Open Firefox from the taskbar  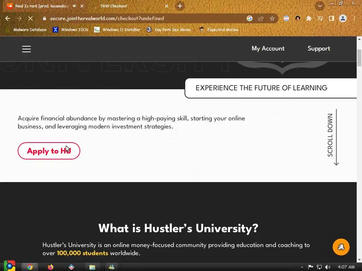point(51,267)
